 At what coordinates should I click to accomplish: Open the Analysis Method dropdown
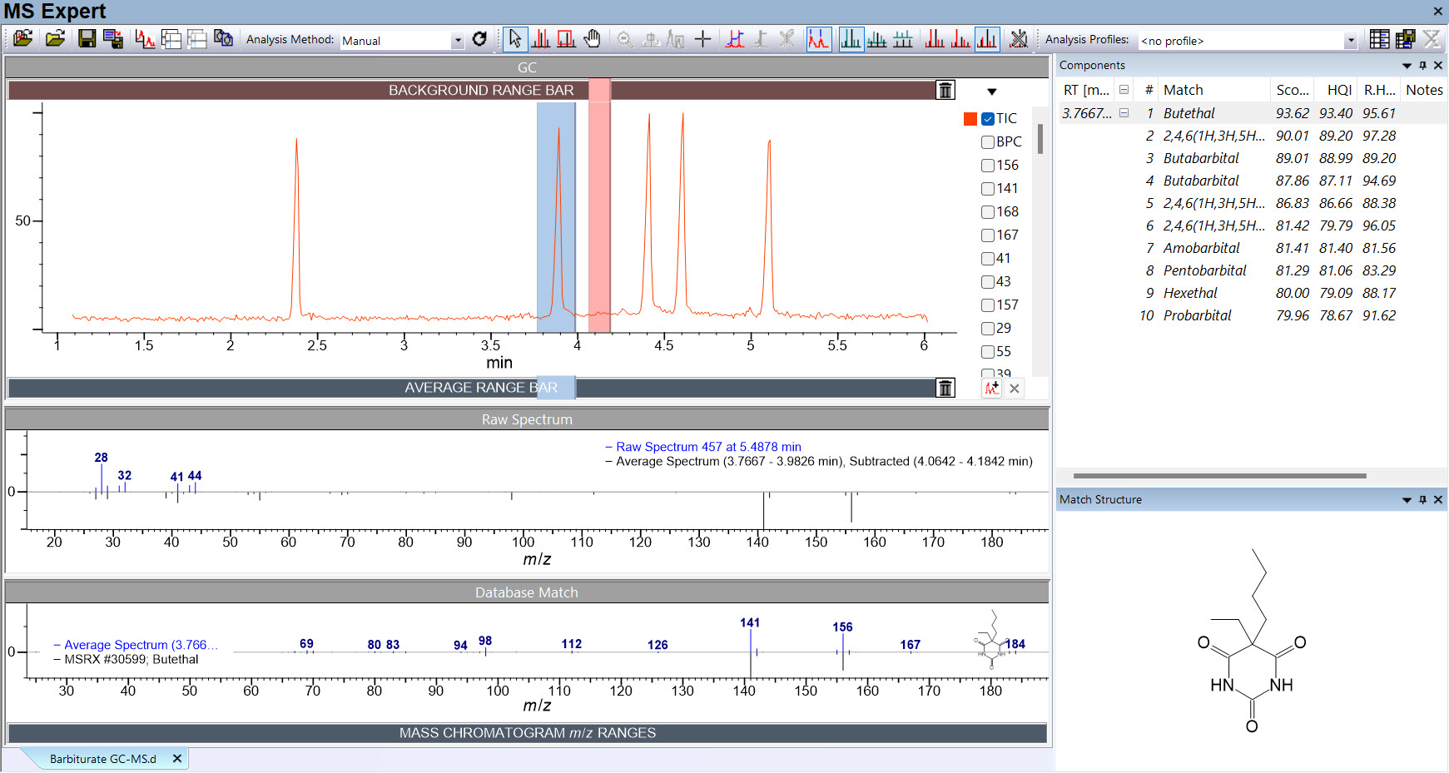[x=457, y=40]
